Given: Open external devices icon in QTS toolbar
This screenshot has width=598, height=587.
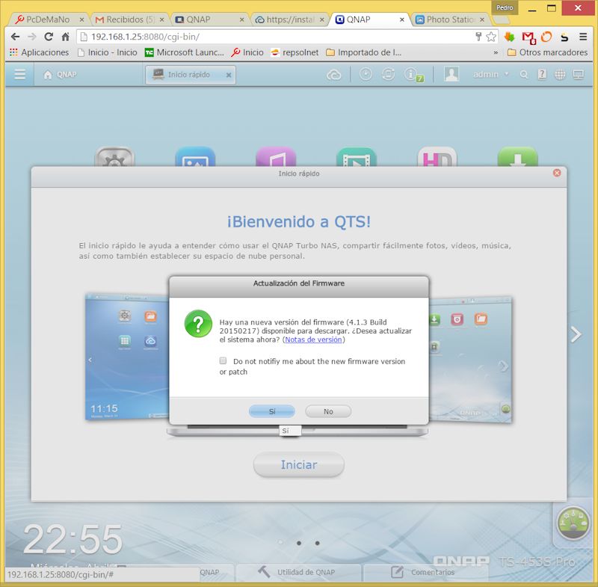Looking at the screenshot, I should point(388,74).
